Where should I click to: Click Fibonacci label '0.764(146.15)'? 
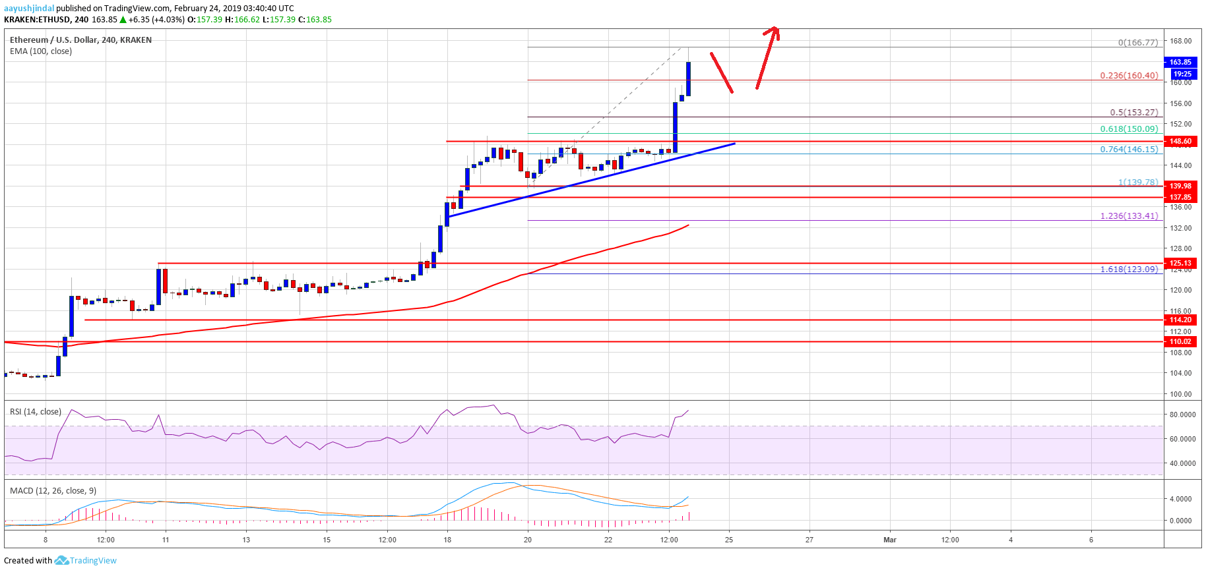click(x=1129, y=150)
